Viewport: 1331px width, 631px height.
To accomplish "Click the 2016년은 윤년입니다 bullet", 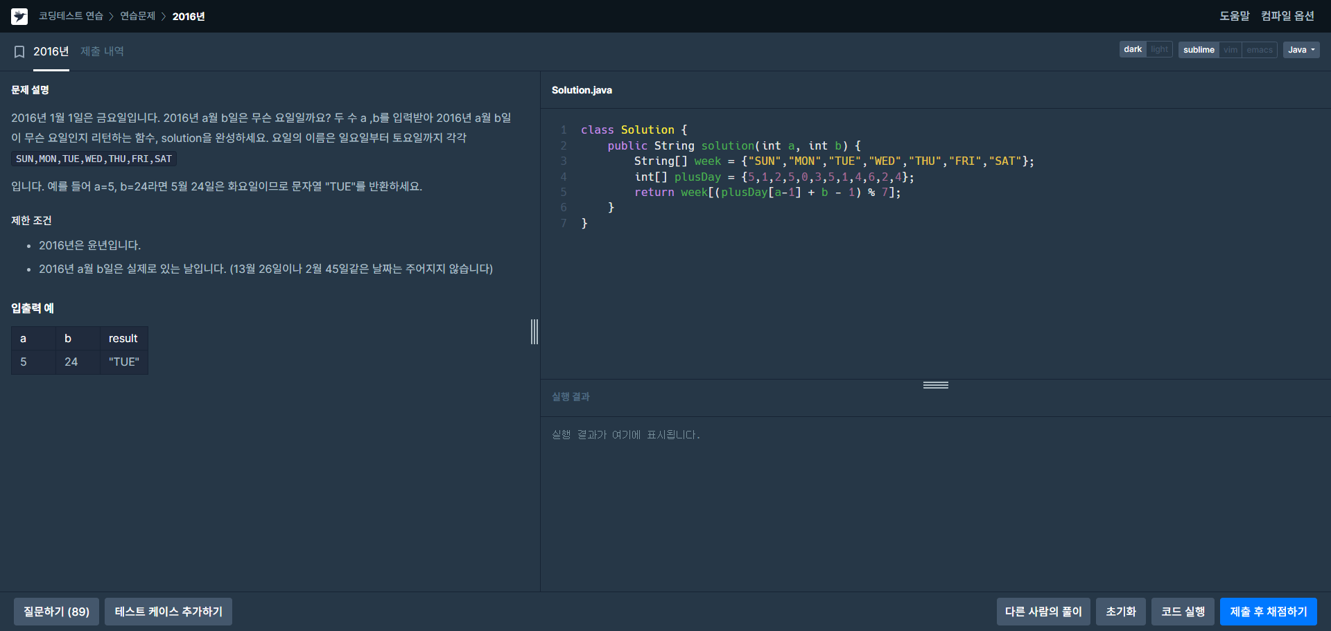I will 89,245.
